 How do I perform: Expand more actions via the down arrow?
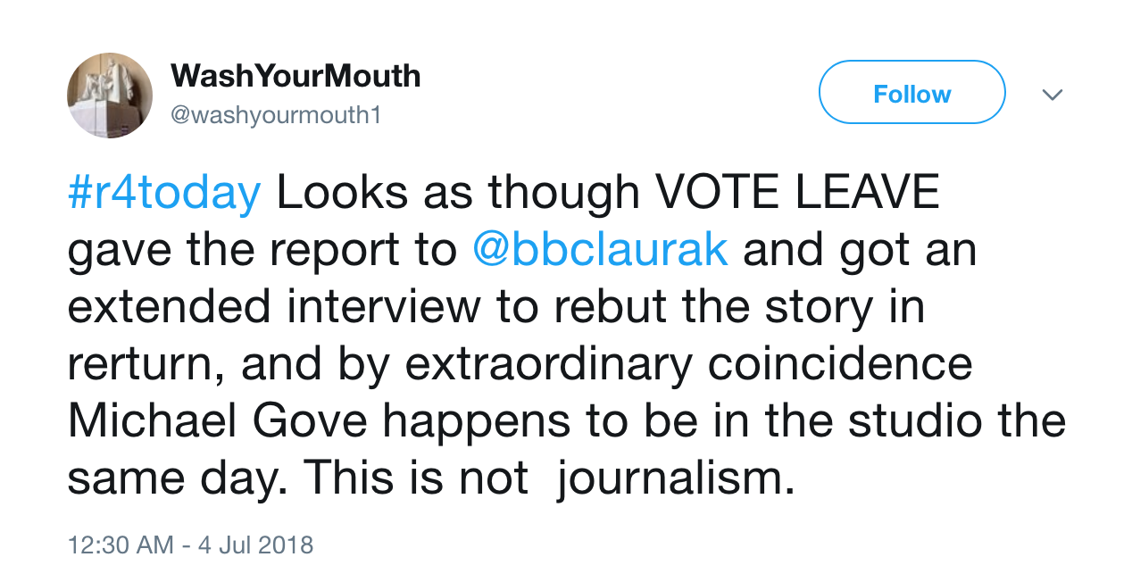click(1053, 94)
